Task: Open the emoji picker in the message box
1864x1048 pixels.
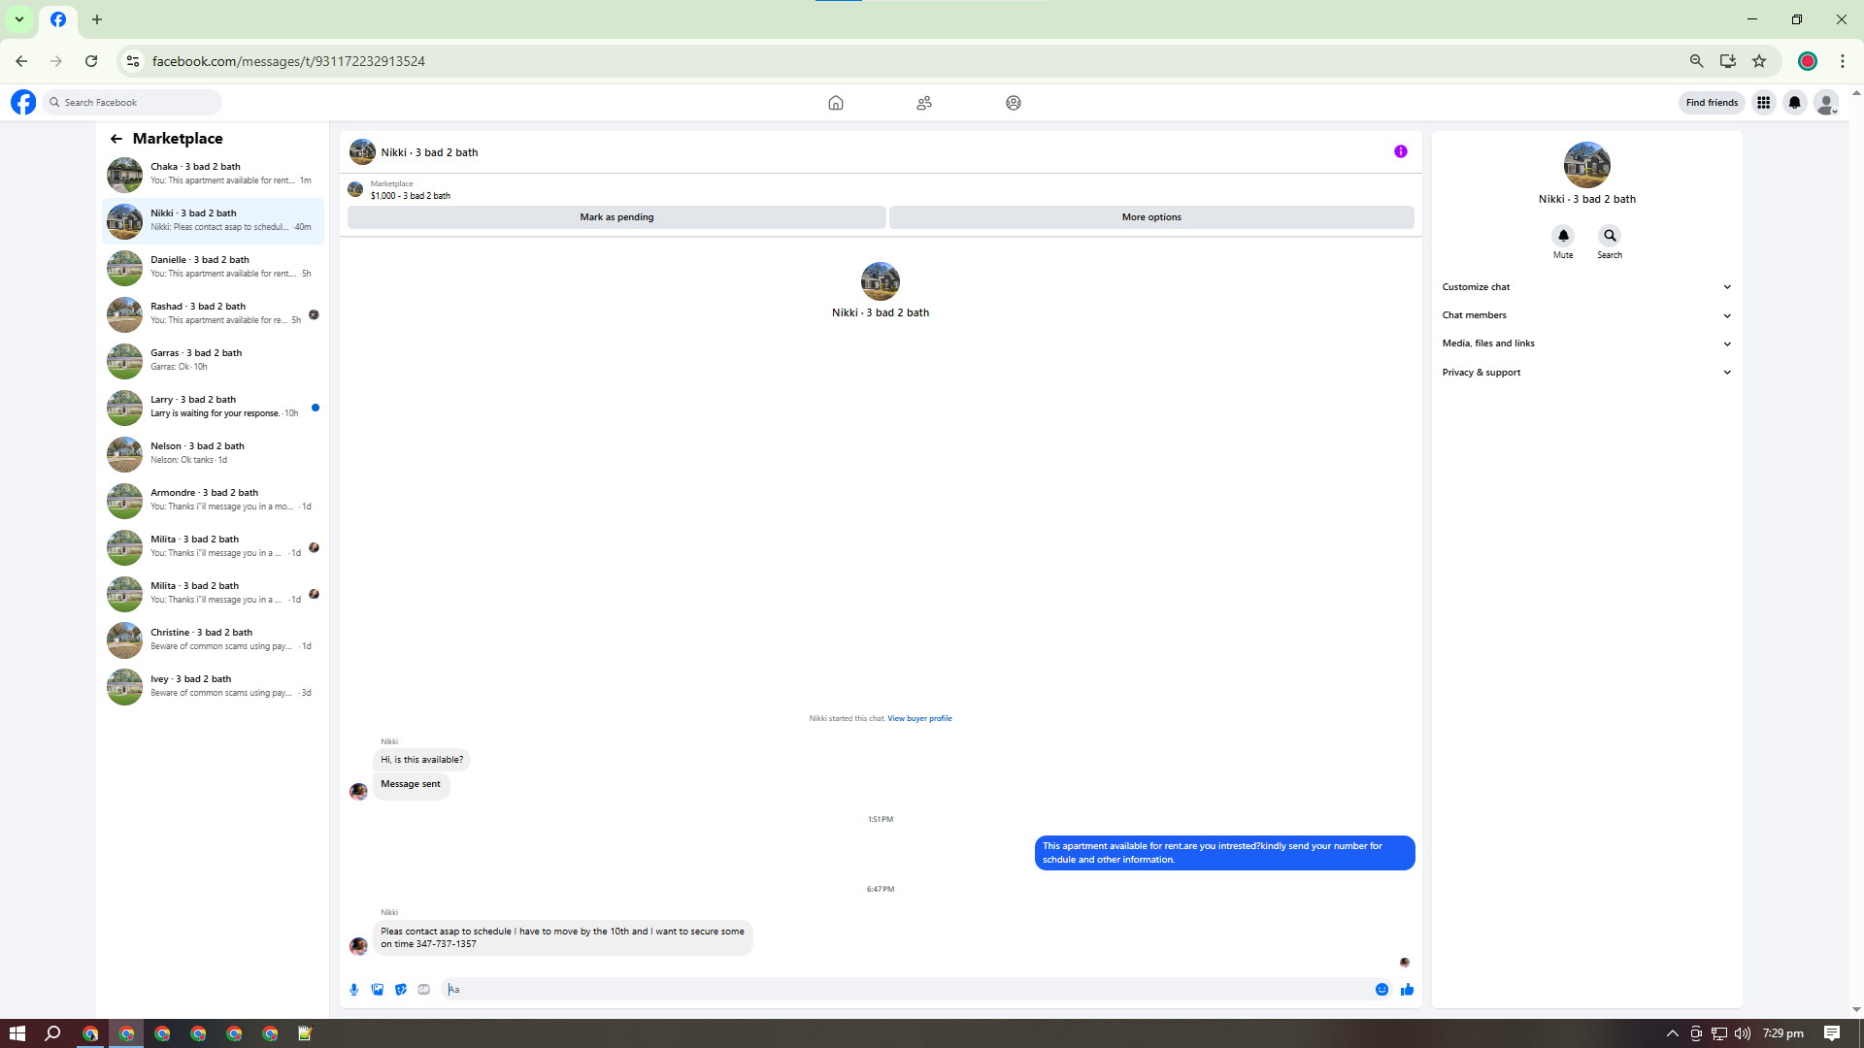Action: click(1381, 990)
